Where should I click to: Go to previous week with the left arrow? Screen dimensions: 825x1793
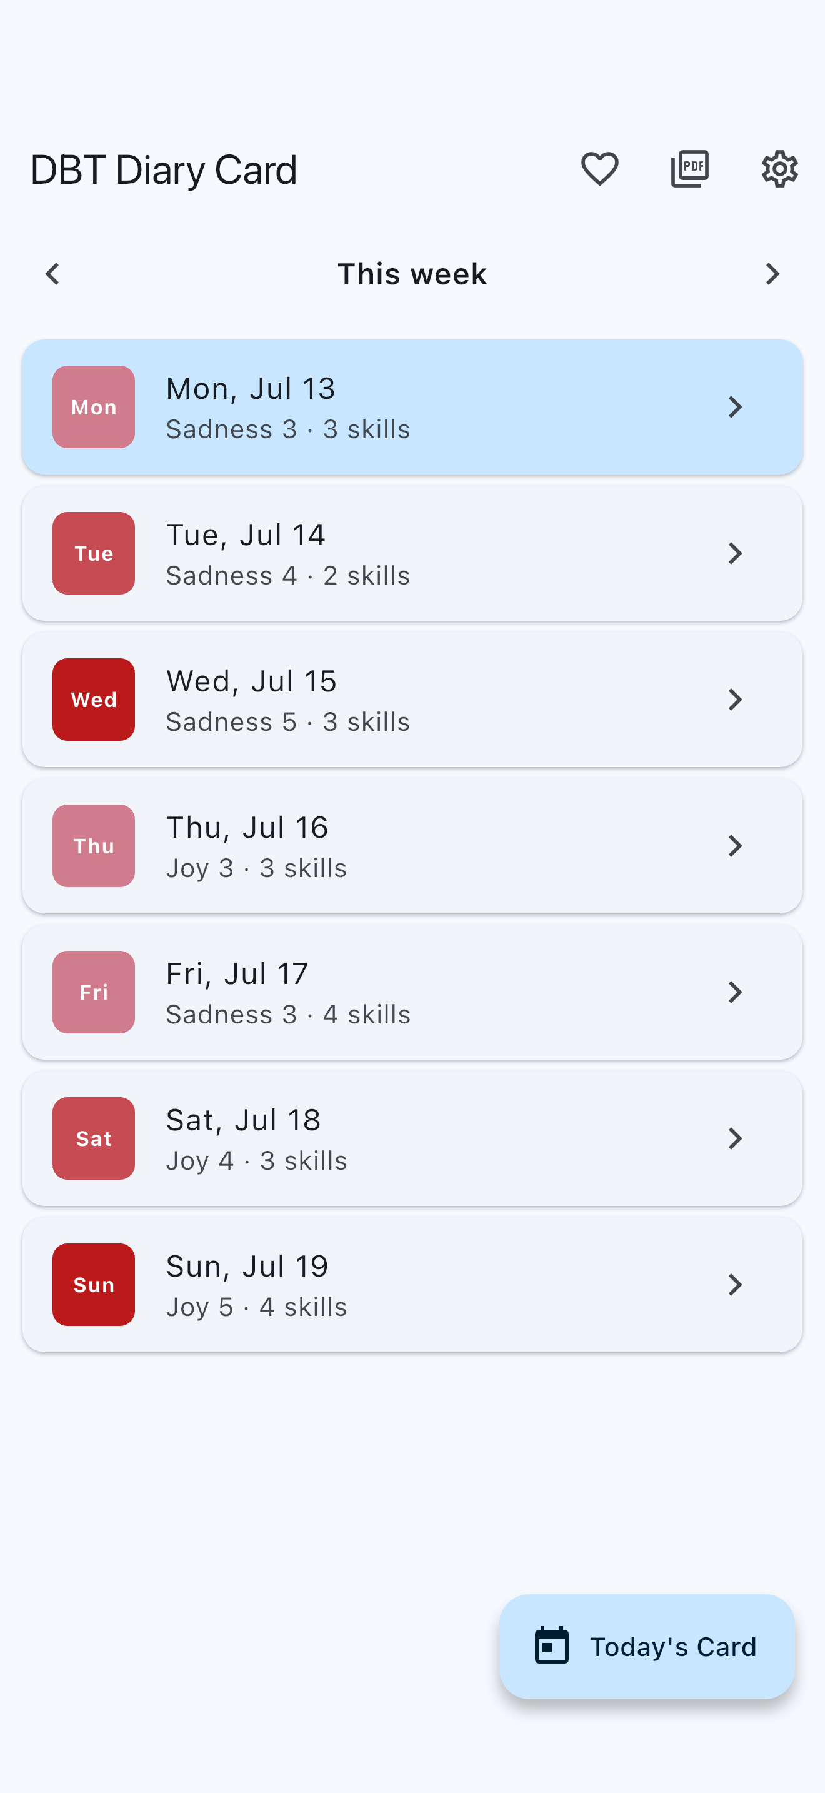click(x=53, y=274)
